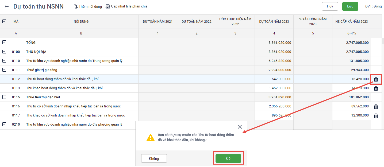Collapse the 0100 THU NỘI ĐỊA group
The height and width of the screenshot is (167, 384).
pyautogui.click(x=4, y=52)
